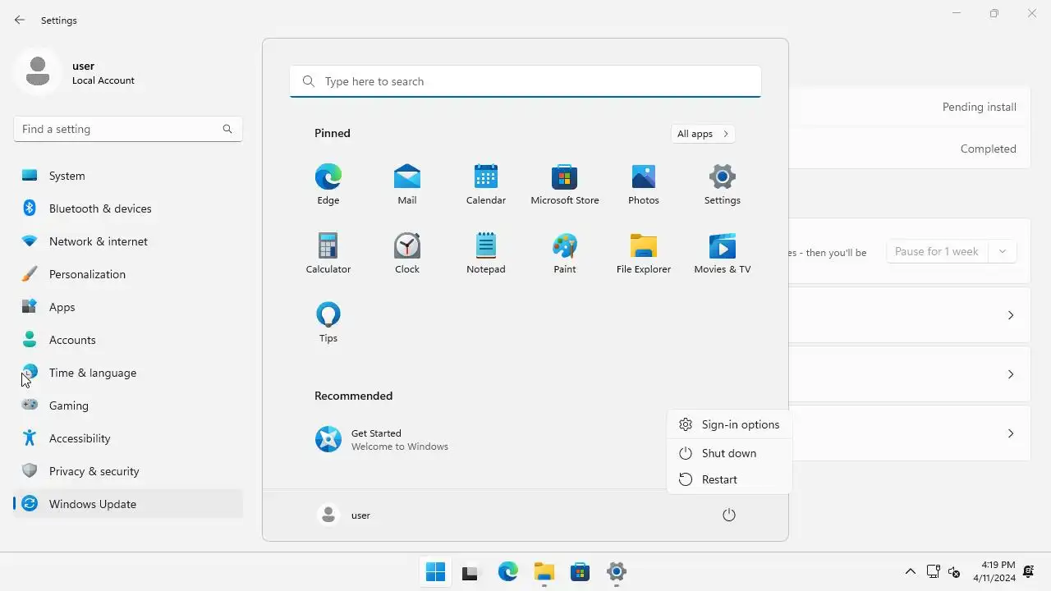Open Accounts settings category
Image resolution: width=1051 pixels, height=591 pixels.
pyautogui.click(x=128, y=340)
